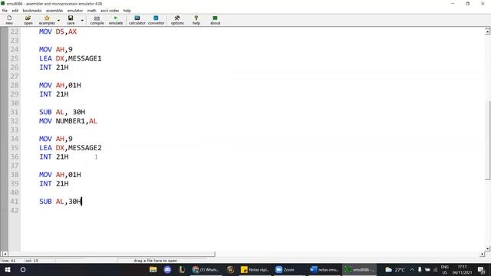The width and height of the screenshot is (491, 276).
Task: Compile the code with the compile icon
Action: point(97,20)
